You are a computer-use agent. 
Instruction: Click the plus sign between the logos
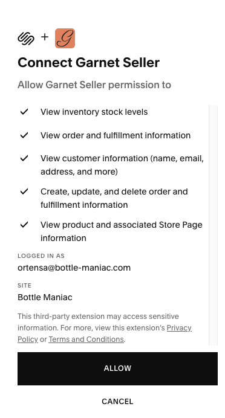[45, 37]
